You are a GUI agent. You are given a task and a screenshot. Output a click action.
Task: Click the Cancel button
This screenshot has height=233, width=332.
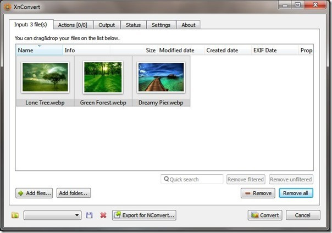coord(303,215)
